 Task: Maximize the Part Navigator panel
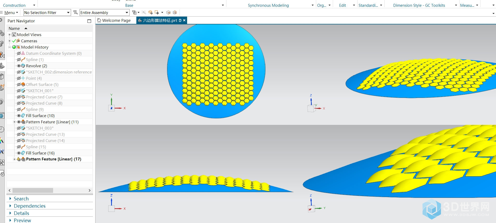89,21
